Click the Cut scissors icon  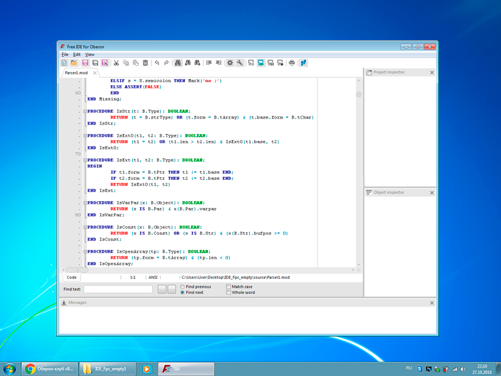(116, 63)
